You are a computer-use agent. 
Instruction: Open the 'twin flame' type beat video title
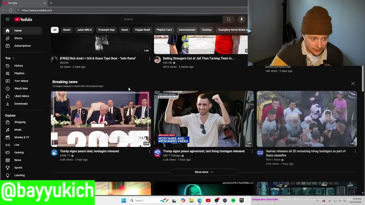98,58
